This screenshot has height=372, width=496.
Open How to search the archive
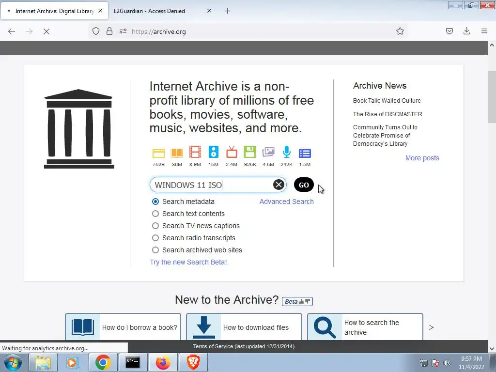[365, 327]
